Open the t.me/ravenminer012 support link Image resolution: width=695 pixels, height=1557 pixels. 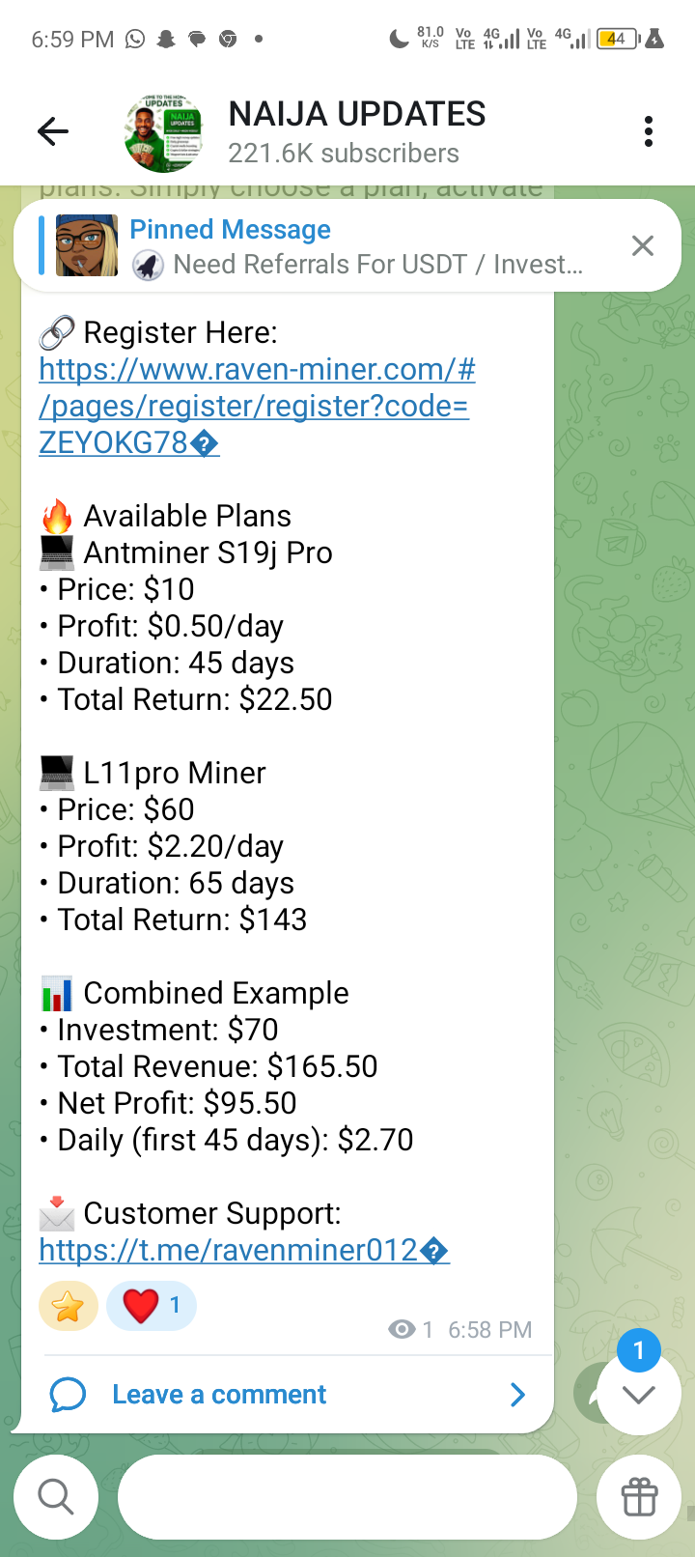point(243,1250)
